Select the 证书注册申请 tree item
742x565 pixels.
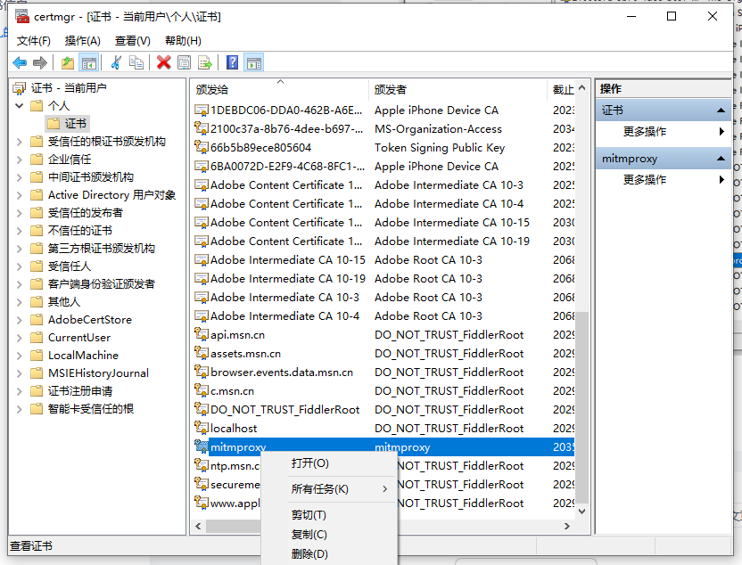80,391
